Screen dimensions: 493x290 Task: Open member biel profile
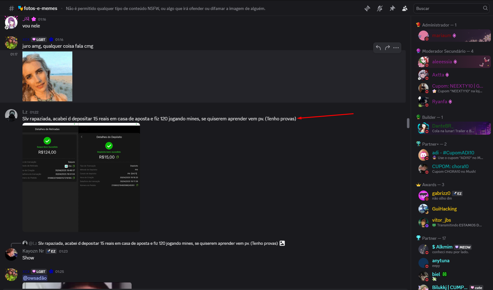(453, 276)
